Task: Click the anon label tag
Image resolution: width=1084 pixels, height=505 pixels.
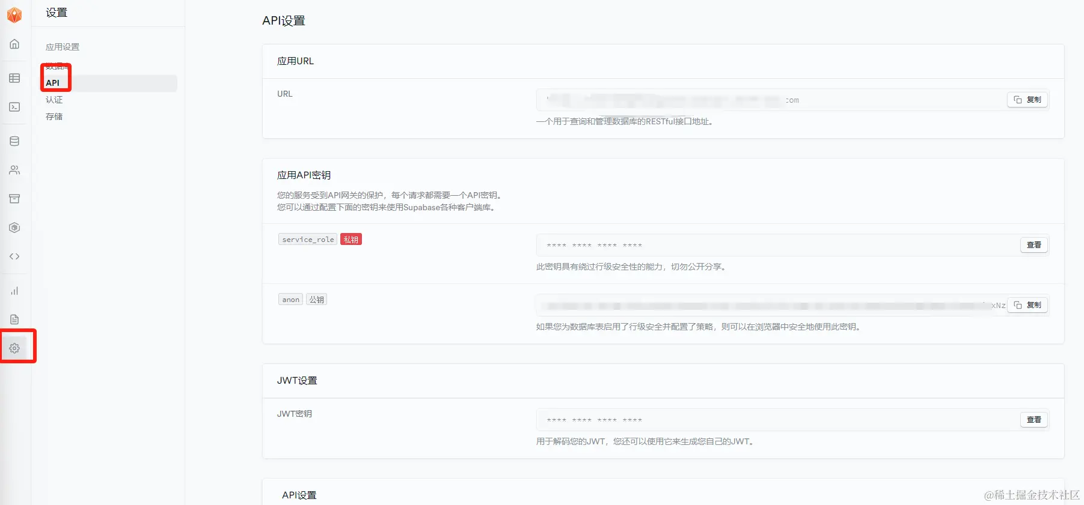Action: tap(291, 299)
